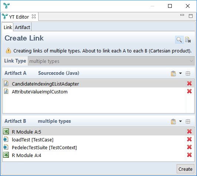Screen dimensions: 197x176
Task: Click Artifact B grid layout icon
Action: tap(188, 121)
